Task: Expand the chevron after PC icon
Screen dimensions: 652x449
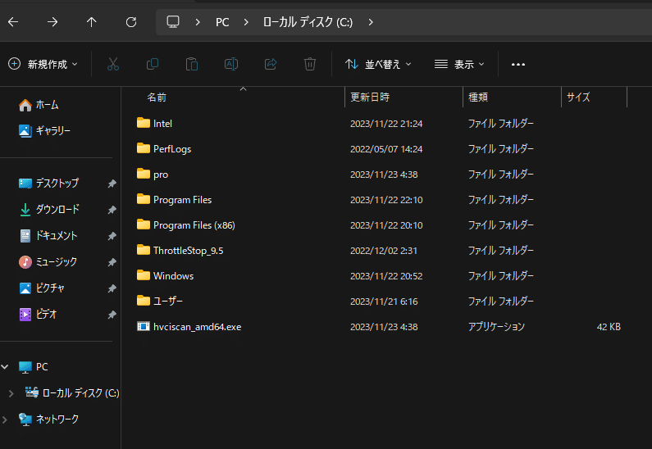Action: click(x=198, y=22)
